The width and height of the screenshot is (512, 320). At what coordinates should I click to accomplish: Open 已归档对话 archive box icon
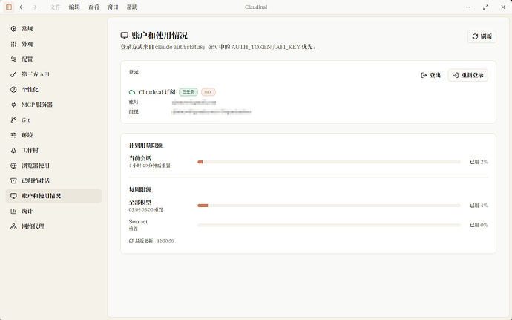13,180
